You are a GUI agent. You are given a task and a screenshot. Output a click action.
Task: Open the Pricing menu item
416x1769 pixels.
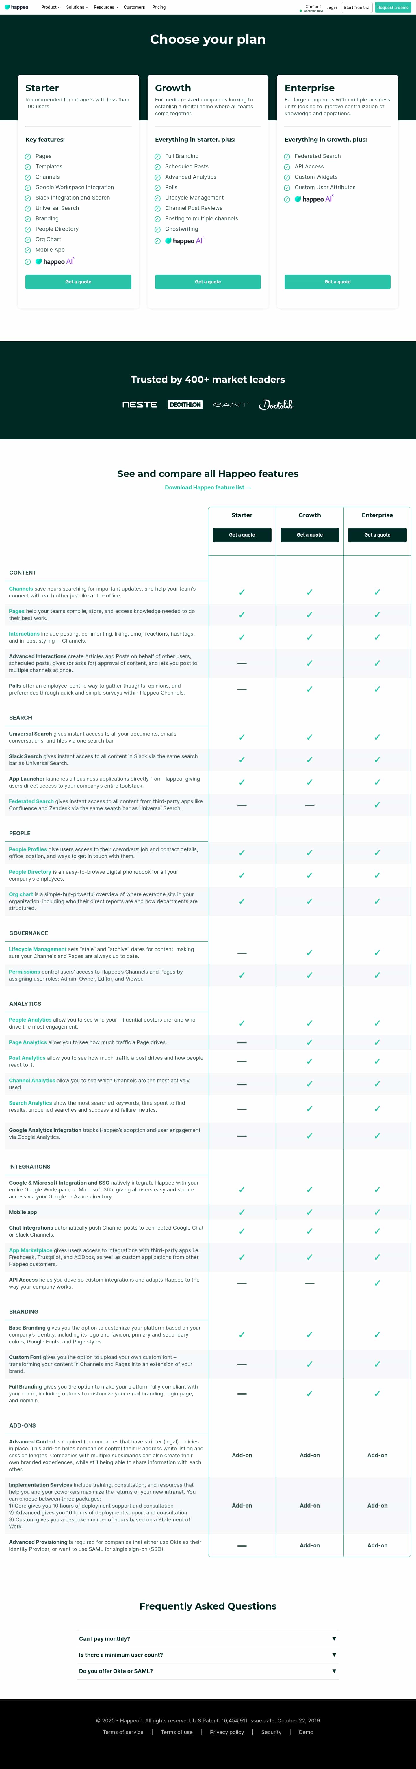[159, 8]
